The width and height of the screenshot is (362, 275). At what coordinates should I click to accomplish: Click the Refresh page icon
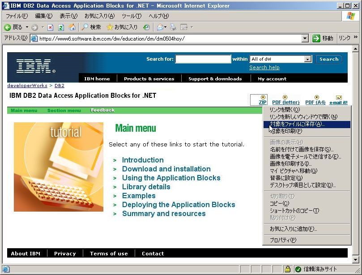(x=61, y=27)
